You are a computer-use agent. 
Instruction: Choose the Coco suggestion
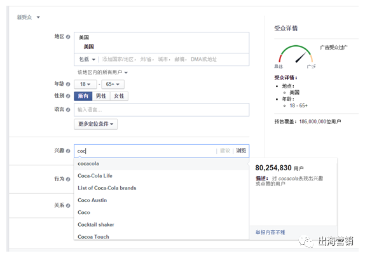tap(162, 212)
